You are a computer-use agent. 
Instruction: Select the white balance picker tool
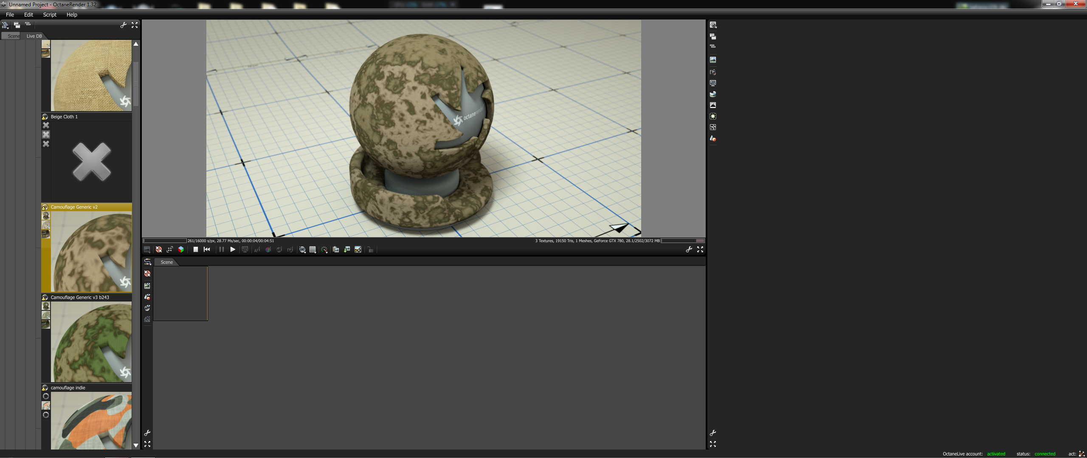point(268,250)
